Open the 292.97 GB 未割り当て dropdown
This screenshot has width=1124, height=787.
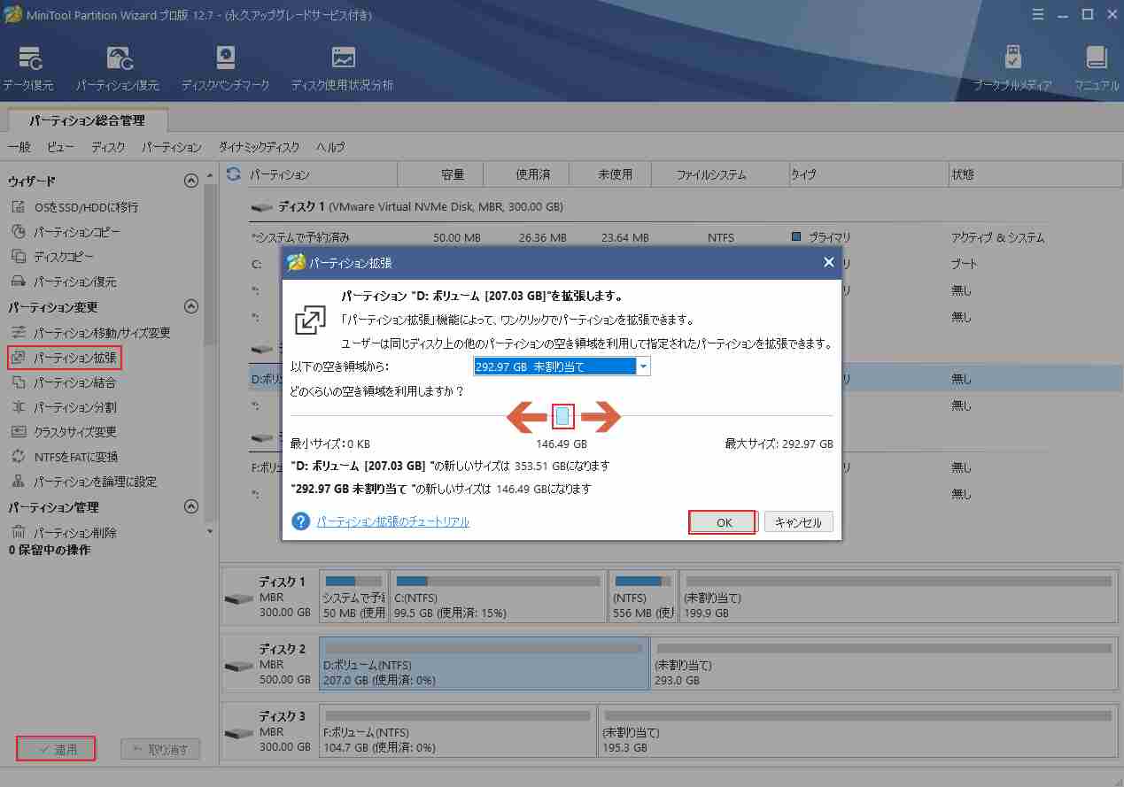click(642, 366)
